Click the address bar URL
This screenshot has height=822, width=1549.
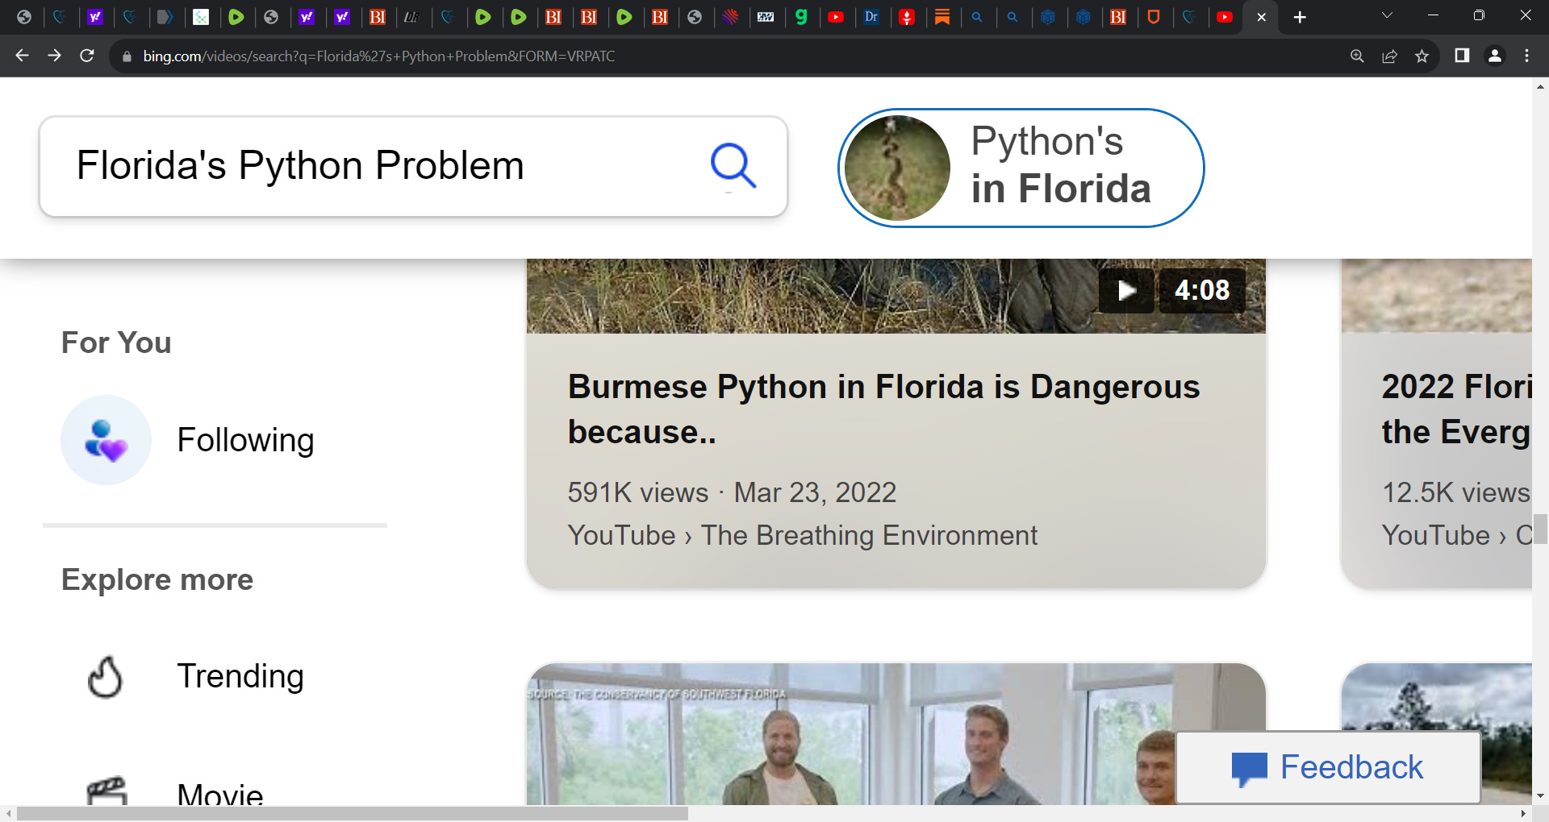tap(378, 56)
